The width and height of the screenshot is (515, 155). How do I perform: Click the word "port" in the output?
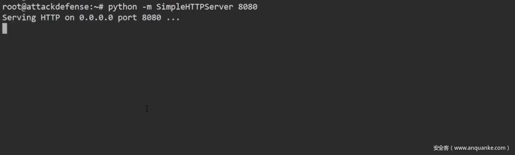(127, 17)
